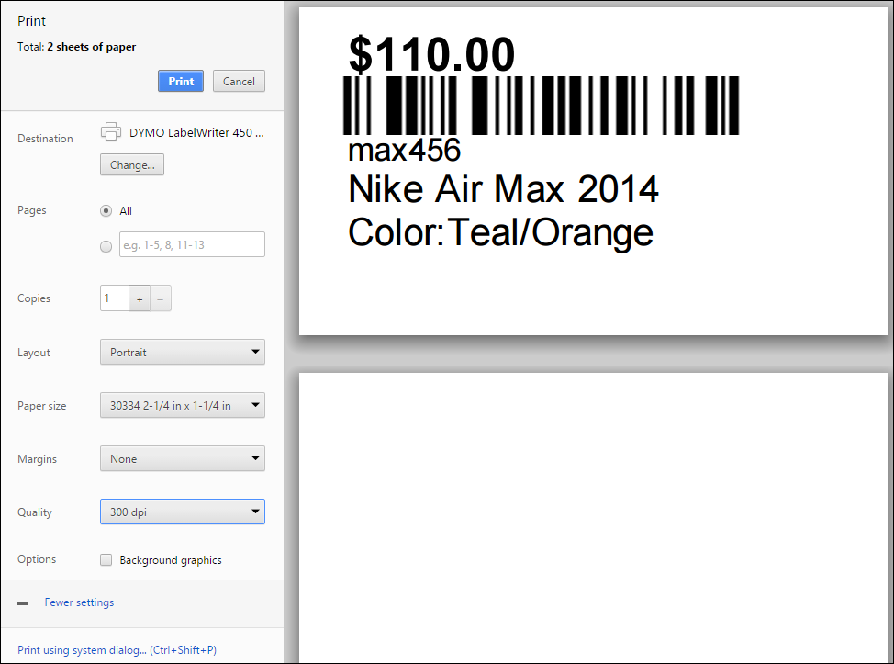Open the Quality 300 dpi dropdown

pyautogui.click(x=183, y=512)
